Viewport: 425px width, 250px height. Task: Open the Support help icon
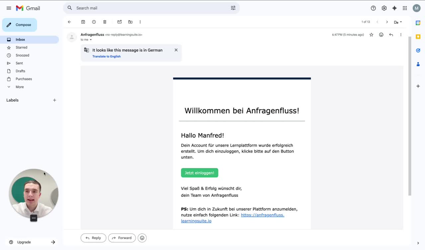click(x=373, y=8)
